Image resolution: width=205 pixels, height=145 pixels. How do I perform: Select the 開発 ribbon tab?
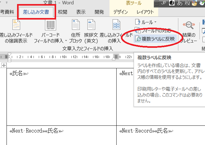99,12
